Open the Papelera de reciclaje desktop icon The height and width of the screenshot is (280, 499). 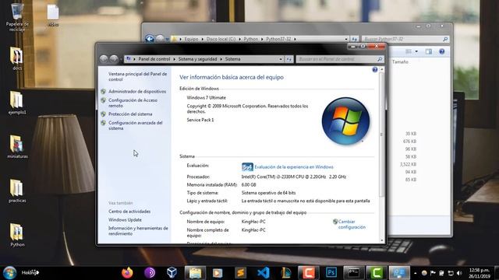click(x=17, y=16)
